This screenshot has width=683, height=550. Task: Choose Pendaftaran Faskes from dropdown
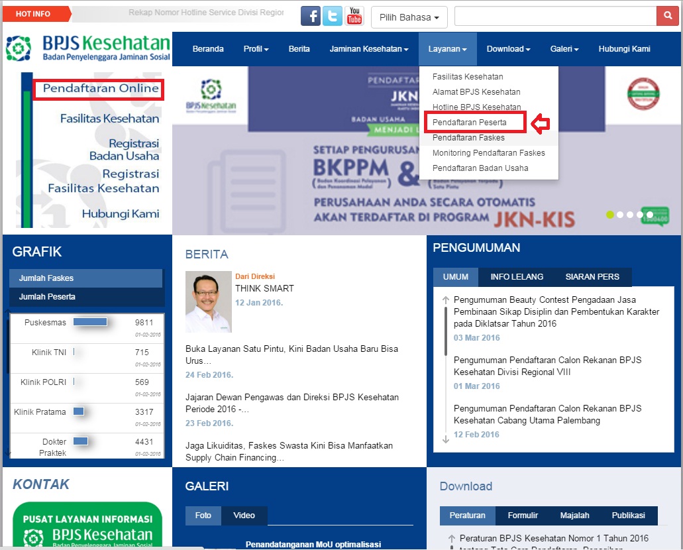pos(468,138)
